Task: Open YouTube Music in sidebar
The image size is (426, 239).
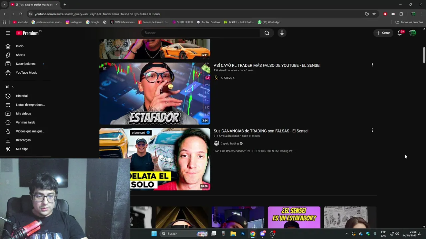Action: click(27, 73)
